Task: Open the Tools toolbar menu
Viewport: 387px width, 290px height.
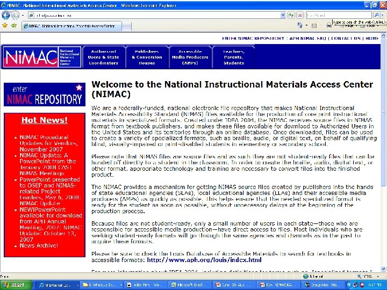Action: click(x=370, y=26)
